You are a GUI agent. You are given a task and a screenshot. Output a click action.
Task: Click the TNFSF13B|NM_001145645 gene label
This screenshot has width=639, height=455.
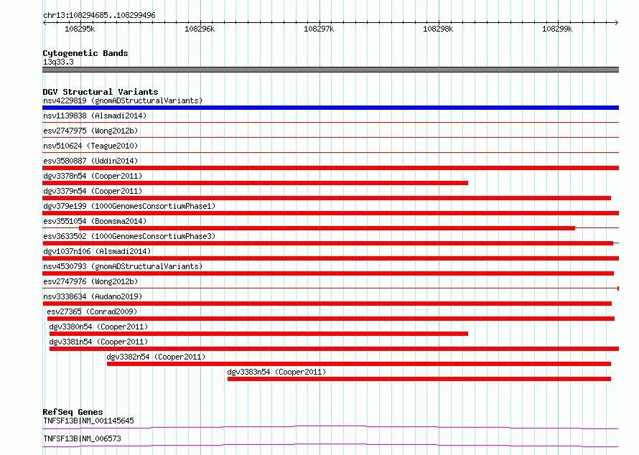click(88, 421)
